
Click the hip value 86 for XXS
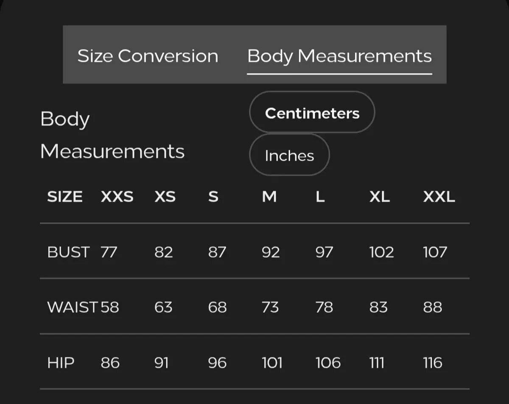(110, 363)
